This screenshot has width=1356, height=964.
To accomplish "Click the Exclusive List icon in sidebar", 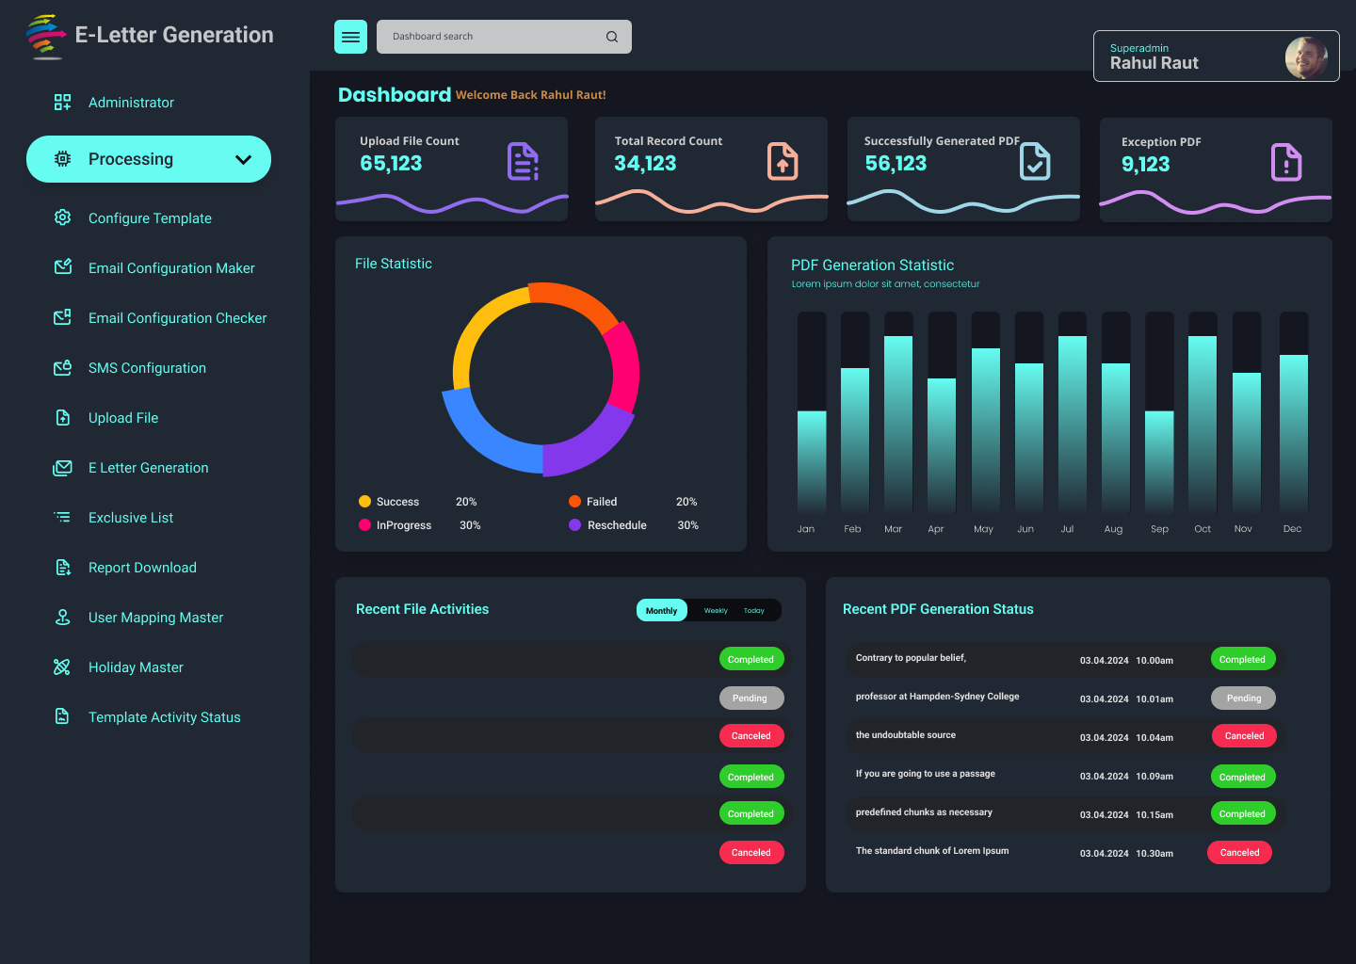I will point(62,518).
